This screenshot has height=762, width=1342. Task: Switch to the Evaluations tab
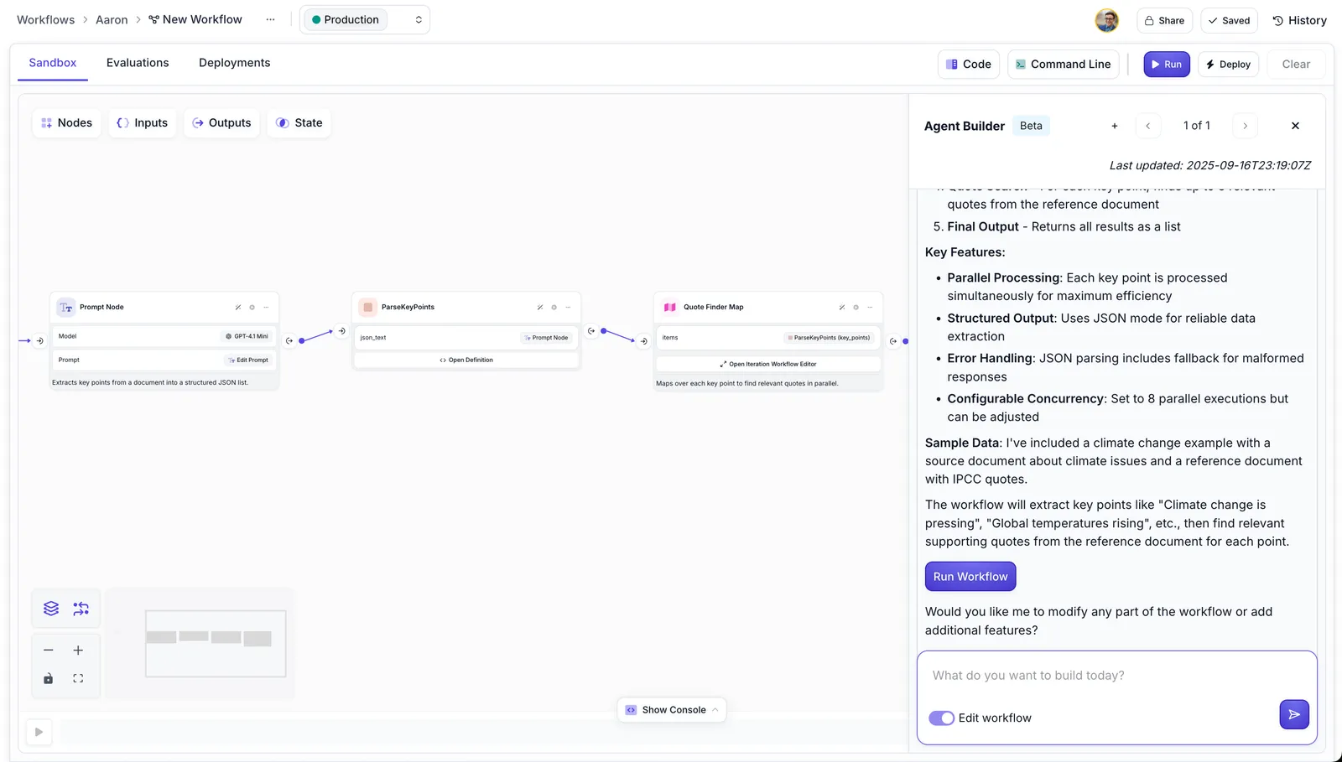[x=138, y=63]
